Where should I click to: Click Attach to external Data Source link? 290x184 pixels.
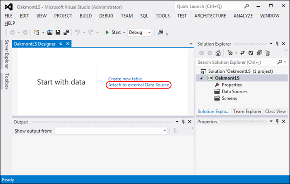pyautogui.click(x=139, y=85)
